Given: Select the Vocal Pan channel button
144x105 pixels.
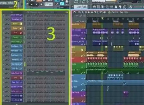Looking at the screenshot, I should click(17, 19).
